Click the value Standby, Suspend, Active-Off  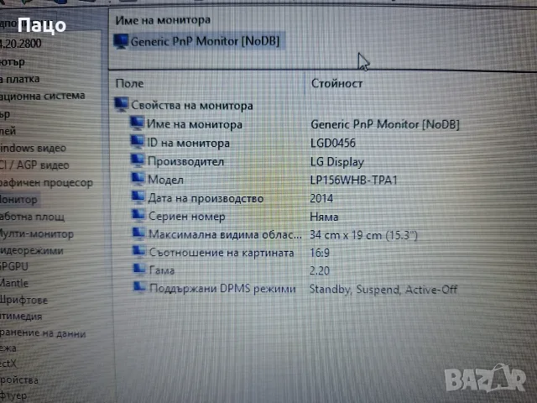click(x=383, y=290)
